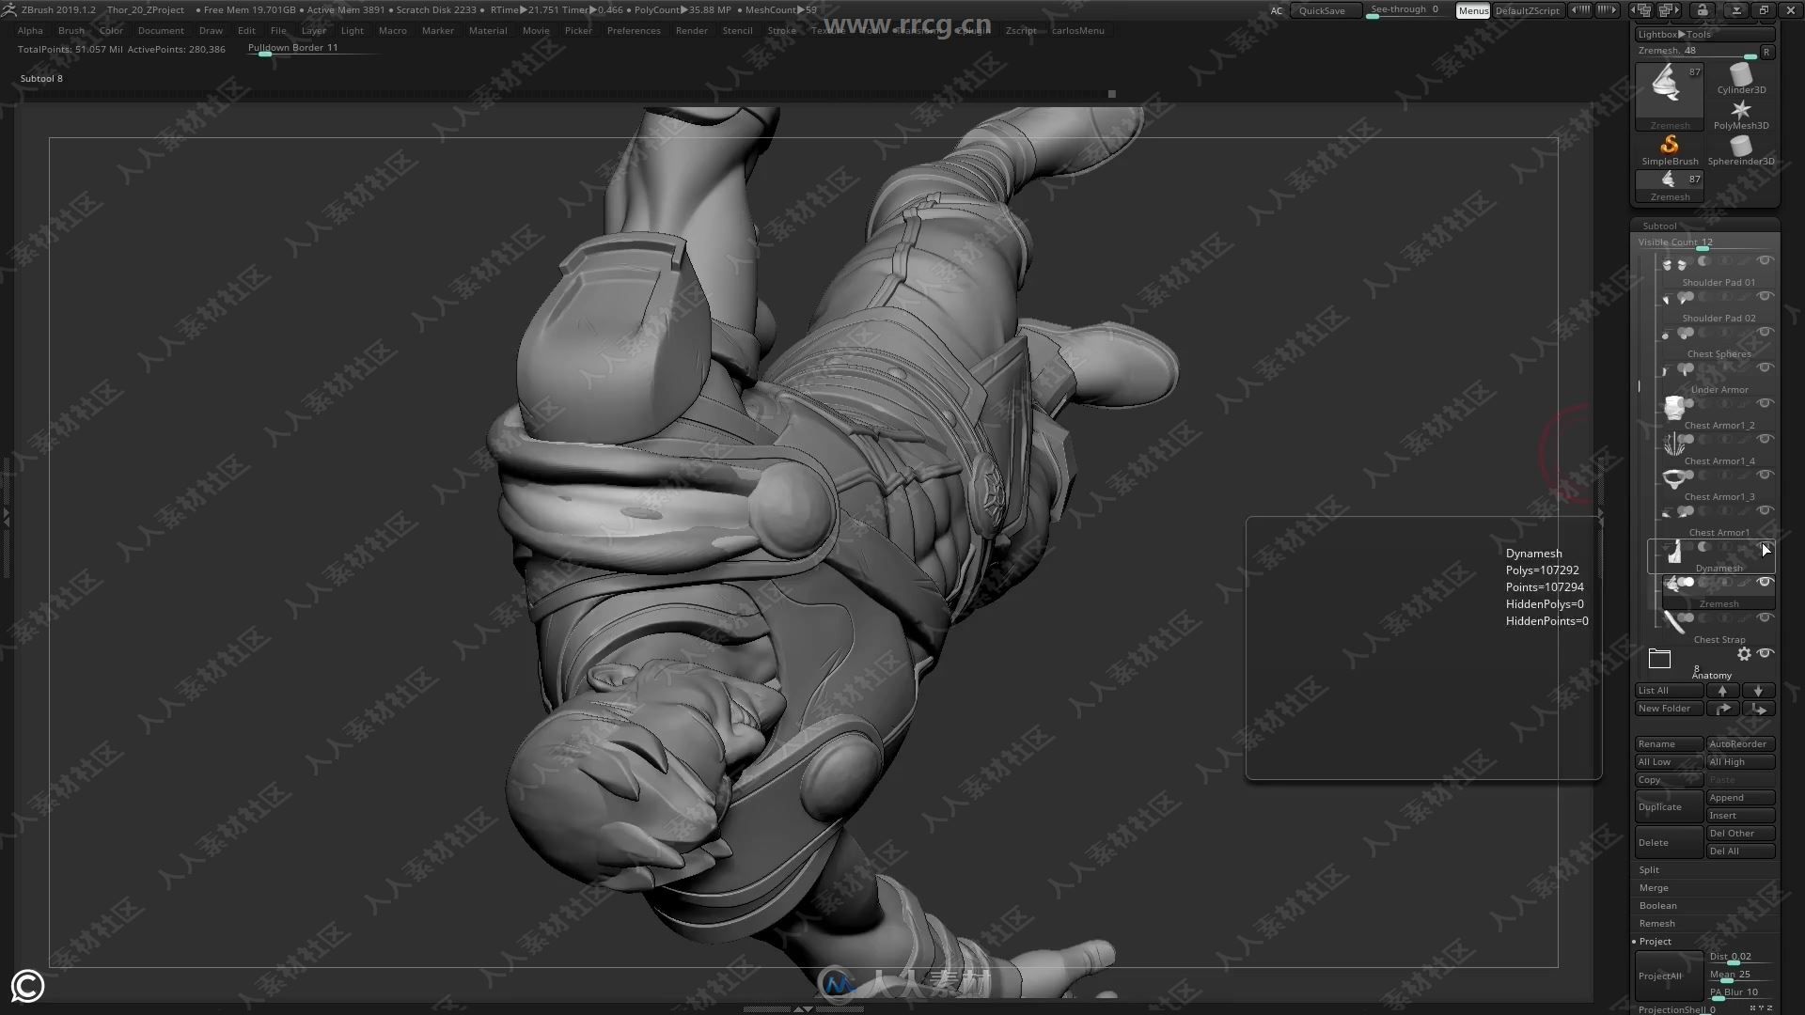Click the angled arrow move-to-bottom button
Screen dimensions: 1805x1015
(x=1758, y=709)
